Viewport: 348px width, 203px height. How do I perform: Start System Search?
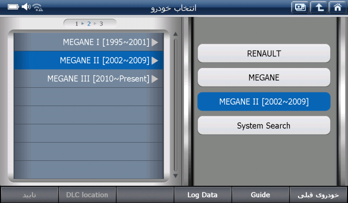[x=264, y=125]
